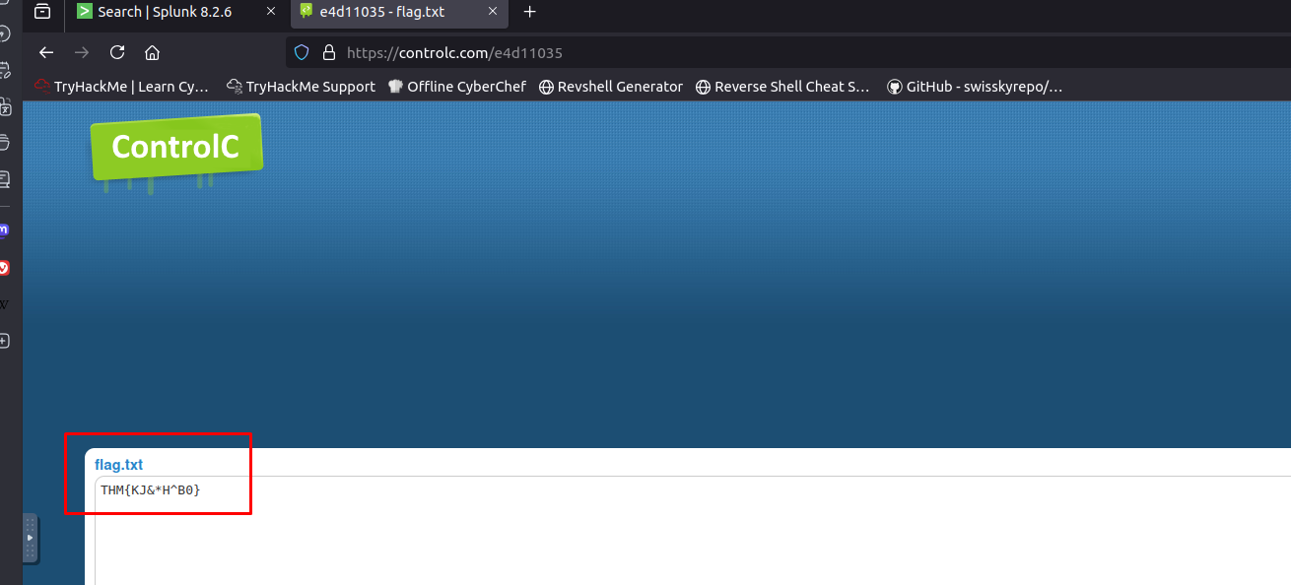1291x585 pixels.
Task: Close the Splunk 8.2.6 tab
Action: pyautogui.click(x=271, y=12)
